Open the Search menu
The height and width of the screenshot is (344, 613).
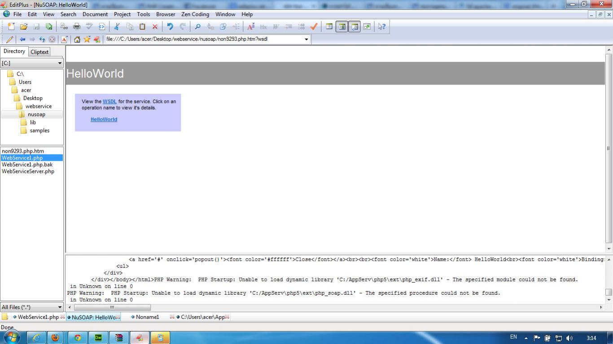[x=68, y=14]
